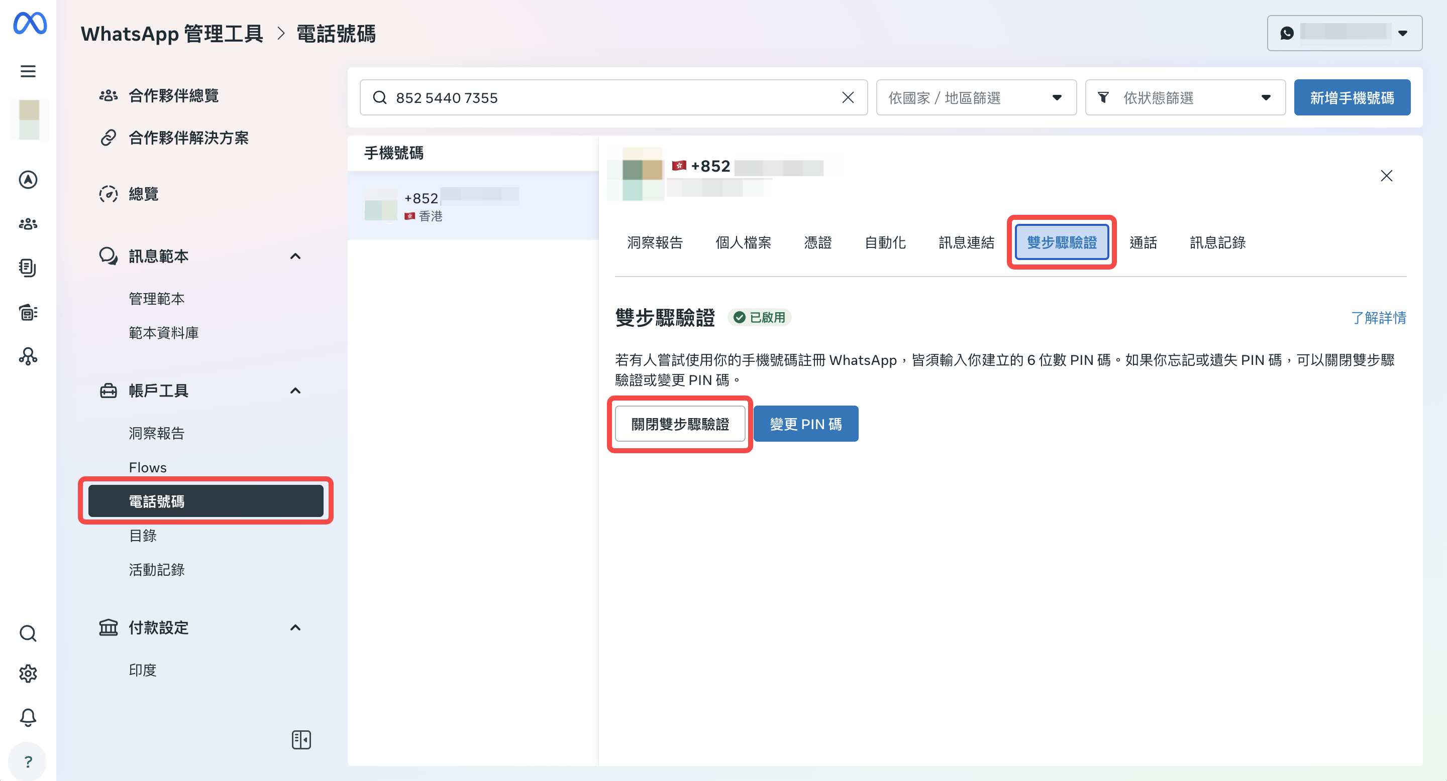Open the 依狀態篩選 dropdown
This screenshot has height=781, width=1447.
(1185, 97)
